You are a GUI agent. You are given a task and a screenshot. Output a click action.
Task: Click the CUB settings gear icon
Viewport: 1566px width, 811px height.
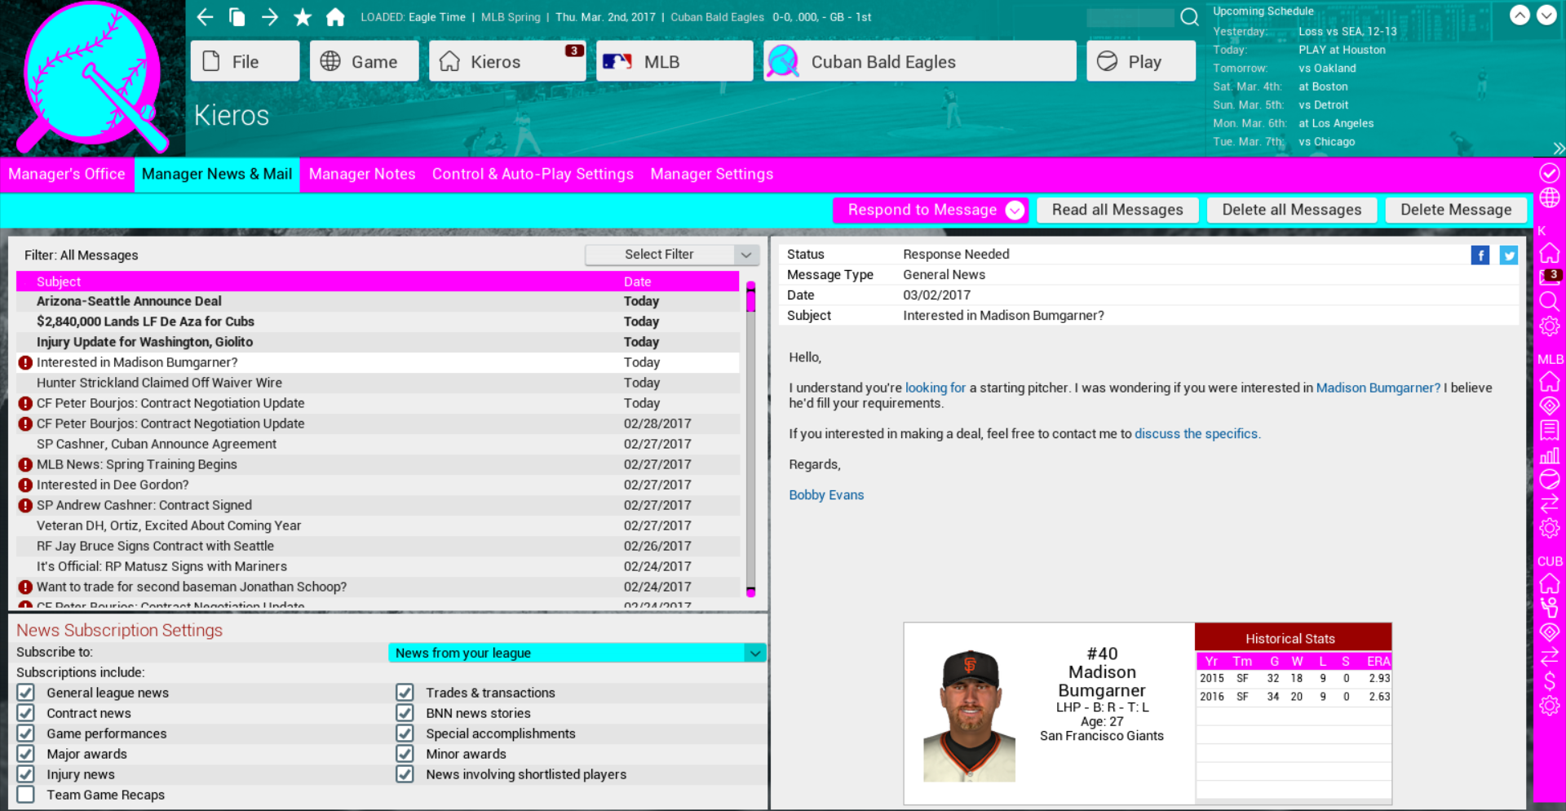(1550, 706)
